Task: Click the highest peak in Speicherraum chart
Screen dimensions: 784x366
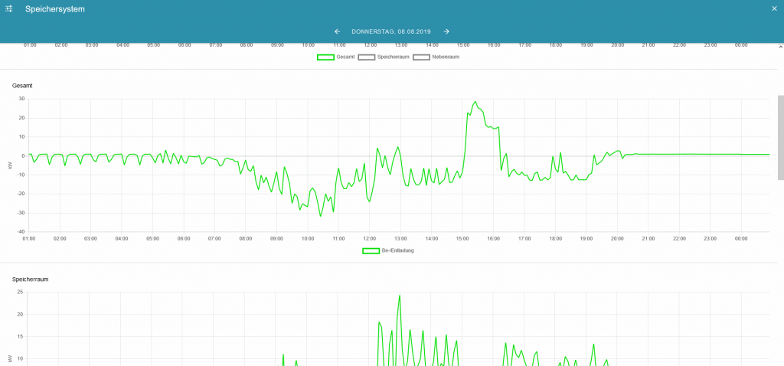Action: point(400,295)
